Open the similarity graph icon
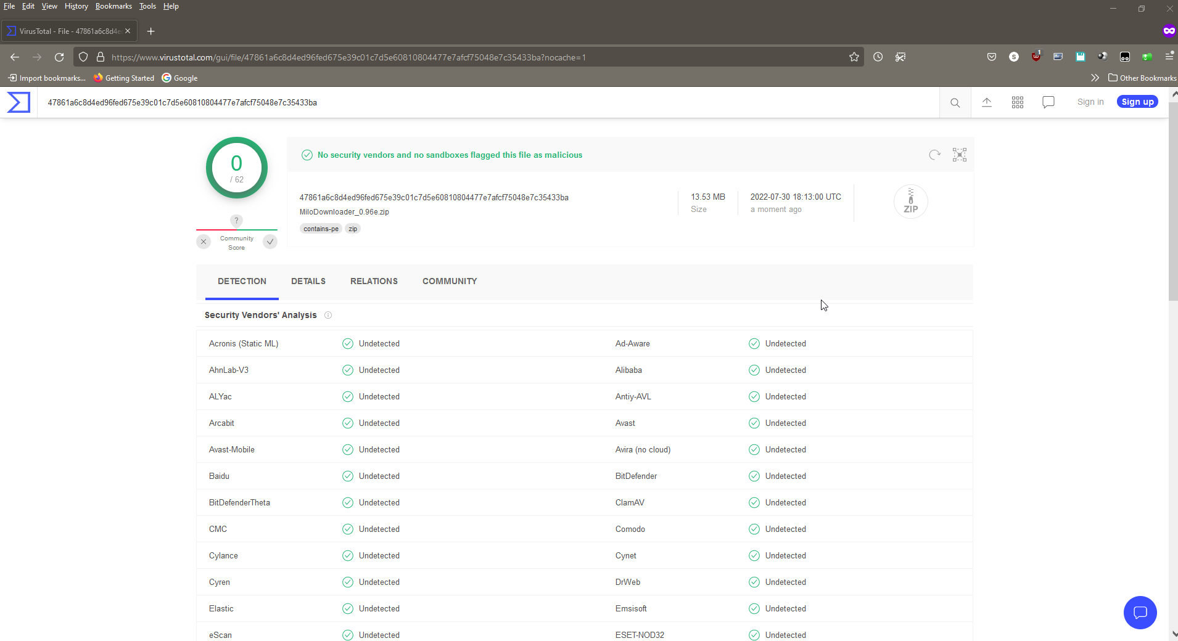The width and height of the screenshot is (1178, 641). point(960,155)
